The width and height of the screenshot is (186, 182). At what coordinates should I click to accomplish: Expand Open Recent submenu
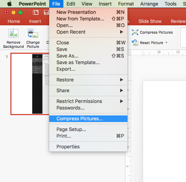[x=88, y=32]
